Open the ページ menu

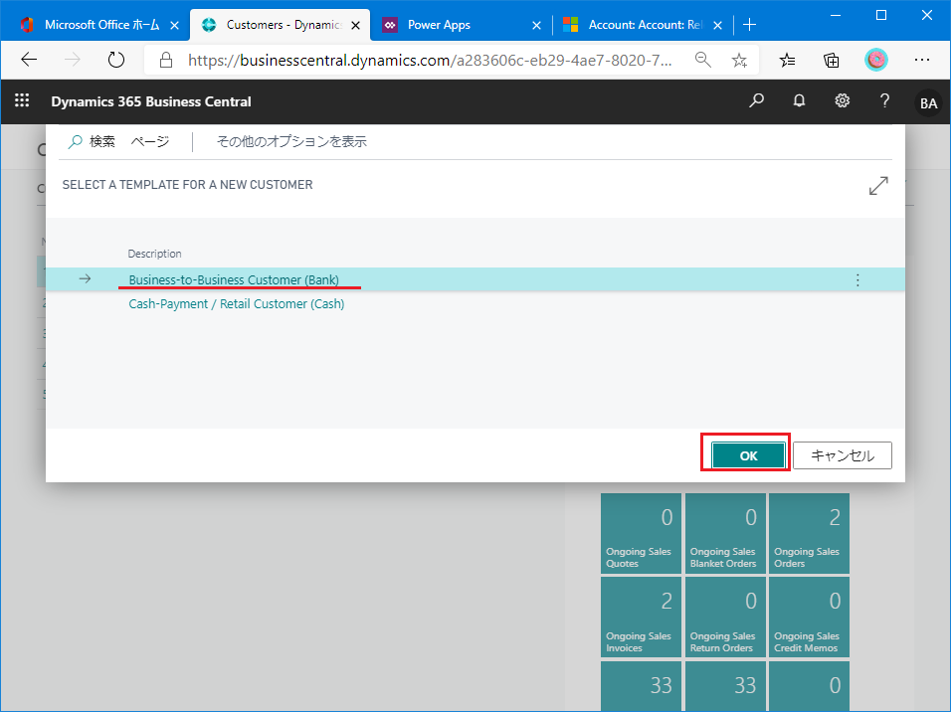(x=150, y=142)
